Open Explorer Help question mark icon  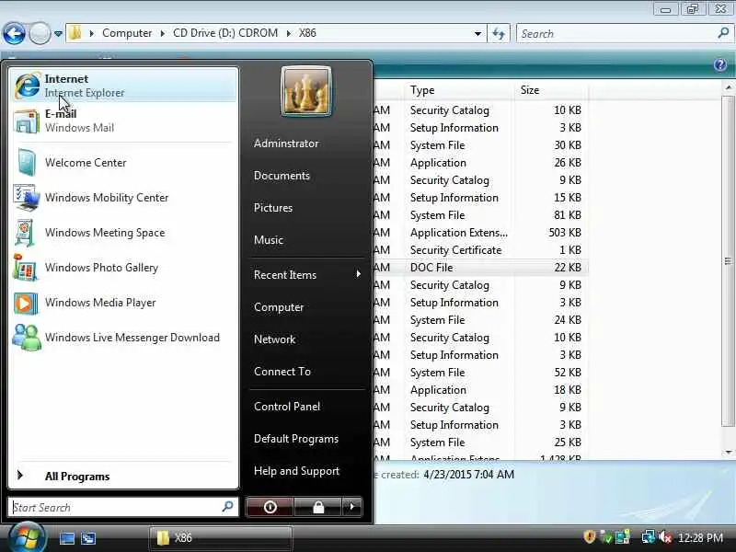click(720, 64)
